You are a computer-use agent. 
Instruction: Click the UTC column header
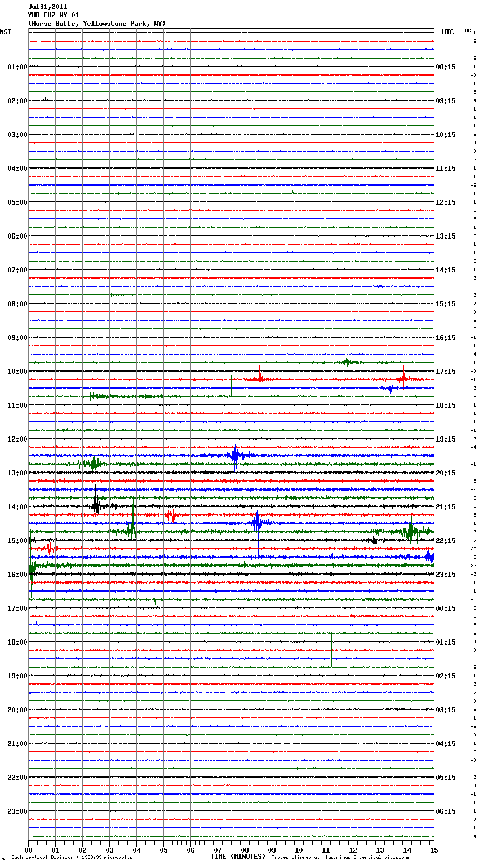(448, 32)
